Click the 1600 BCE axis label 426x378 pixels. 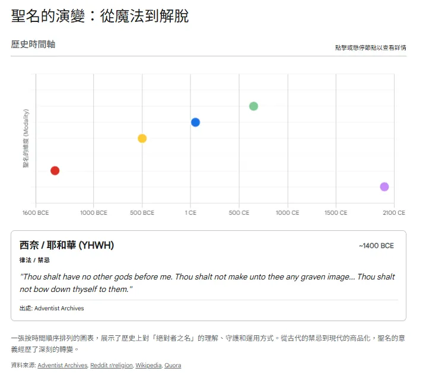tap(36, 213)
